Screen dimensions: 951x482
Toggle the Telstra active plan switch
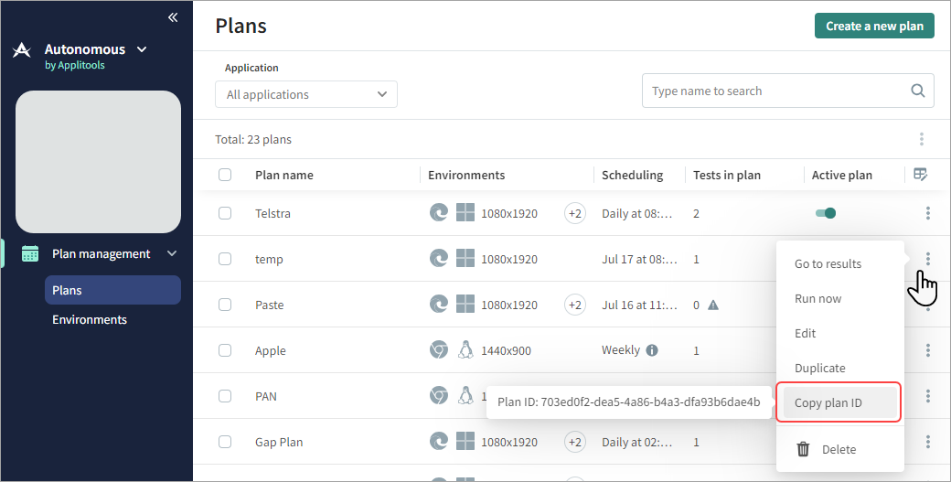pos(826,213)
